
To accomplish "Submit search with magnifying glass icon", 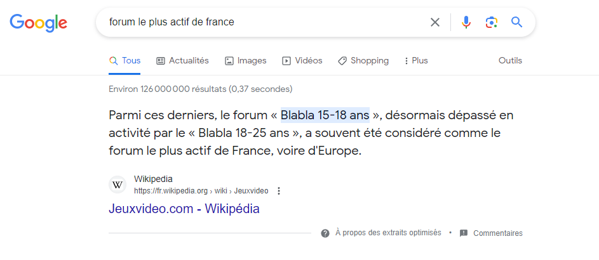I will (x=516, y=22).
